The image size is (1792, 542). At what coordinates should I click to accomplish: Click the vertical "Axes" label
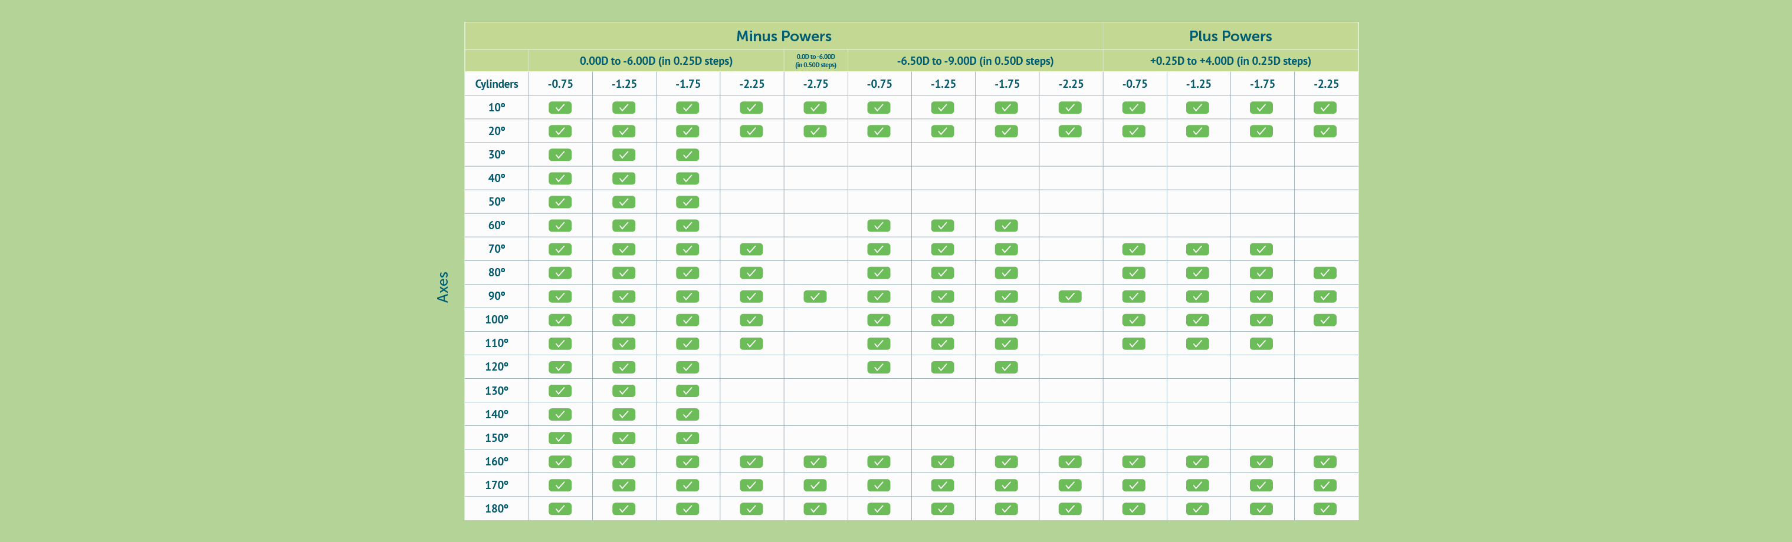tap(442, 287)
